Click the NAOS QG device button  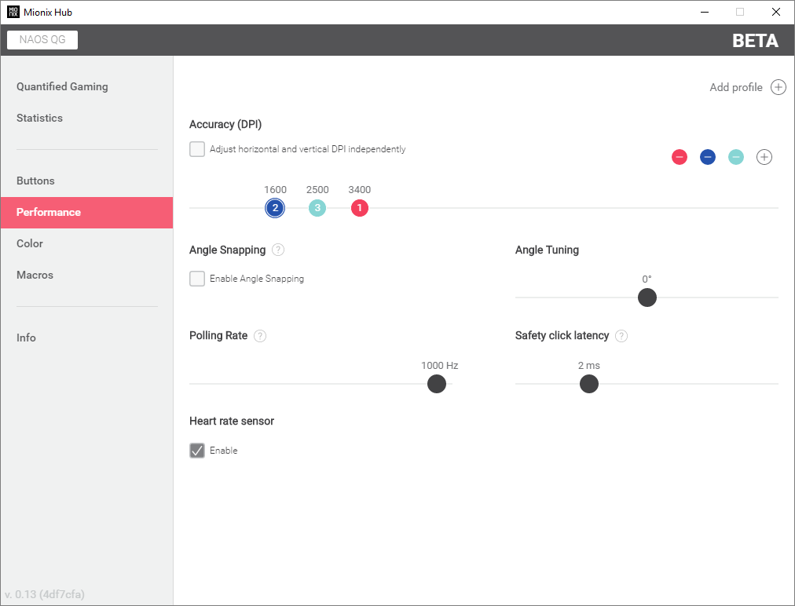[42, 39]
